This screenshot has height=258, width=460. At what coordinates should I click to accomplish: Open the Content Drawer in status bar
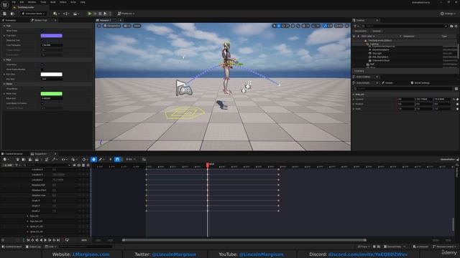point(12,247)
